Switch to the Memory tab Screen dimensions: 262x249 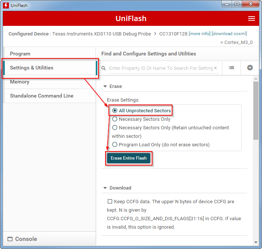tap(20, 82)
